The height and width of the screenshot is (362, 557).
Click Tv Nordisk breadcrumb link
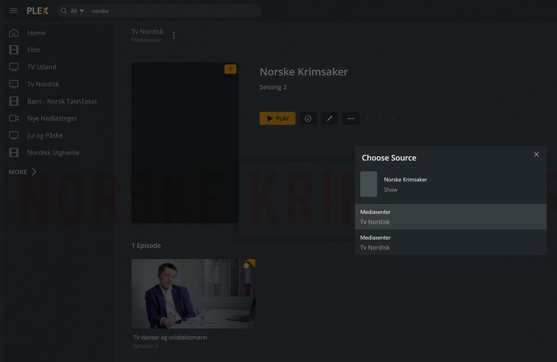[147, 32]
